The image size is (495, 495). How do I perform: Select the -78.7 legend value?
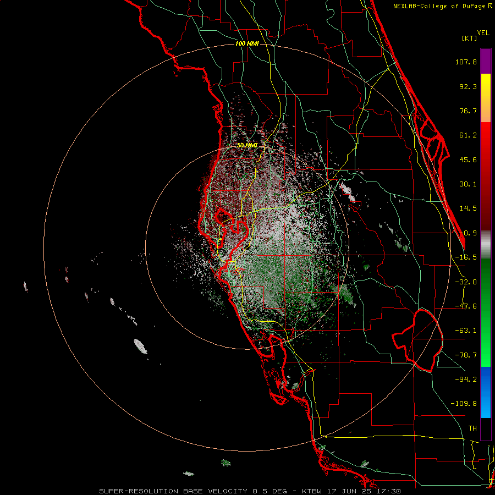(466, 355)
